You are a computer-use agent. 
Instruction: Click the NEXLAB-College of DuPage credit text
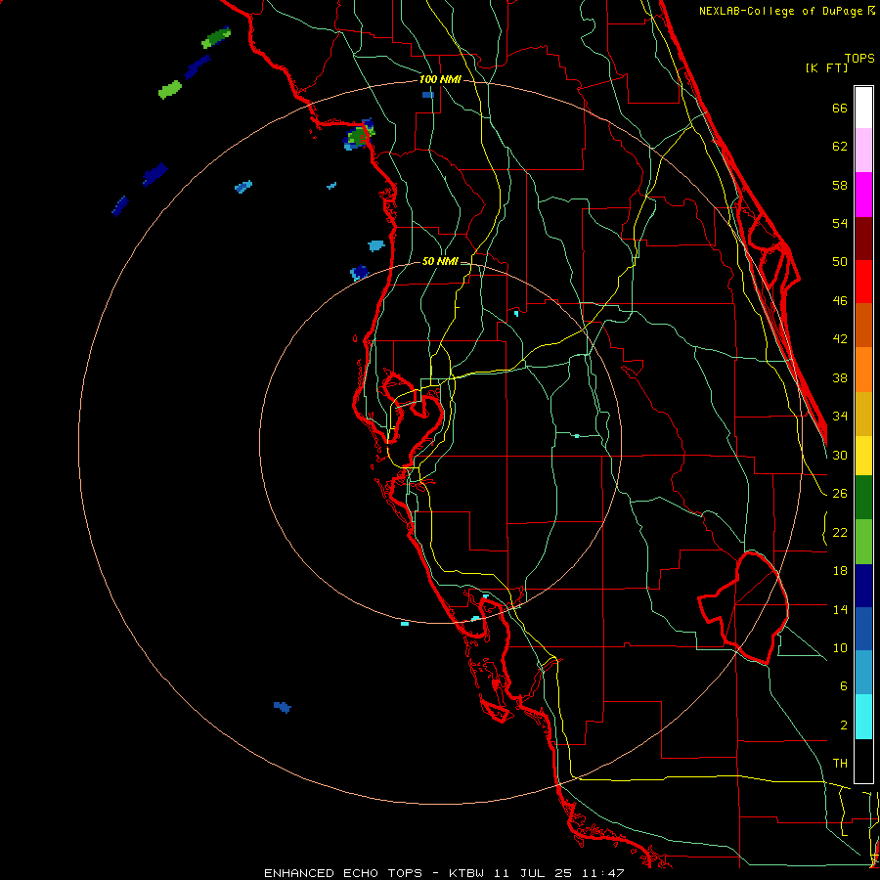click(x=786, y=11)
